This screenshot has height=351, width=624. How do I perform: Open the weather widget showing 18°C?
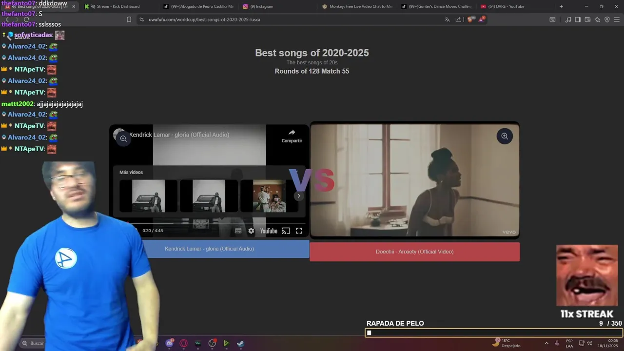click(x=506, y=343)
